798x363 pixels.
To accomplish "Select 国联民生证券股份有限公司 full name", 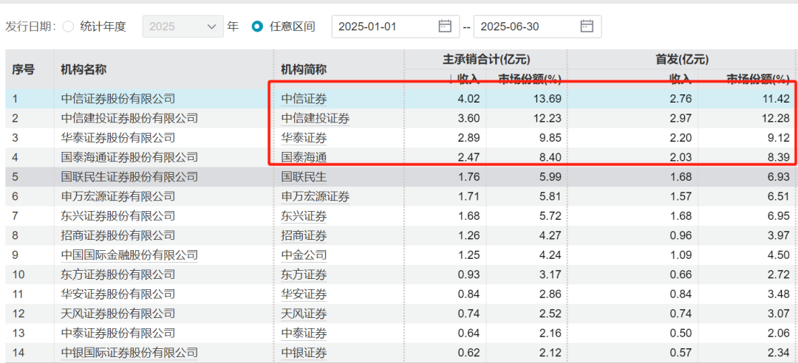I will point(129,177).
